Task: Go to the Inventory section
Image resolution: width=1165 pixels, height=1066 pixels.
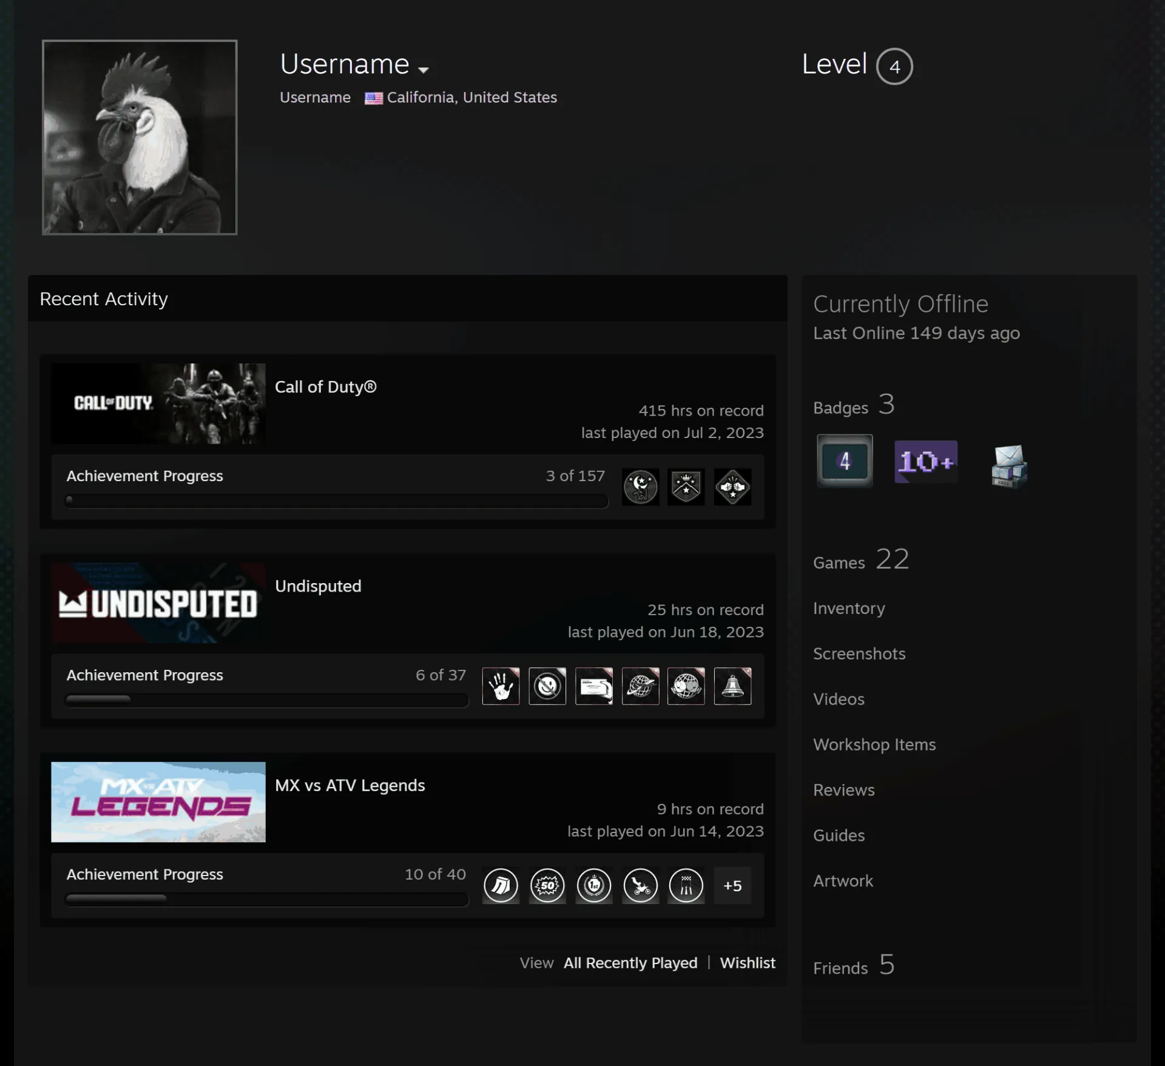Action: [x=849, y=608]
